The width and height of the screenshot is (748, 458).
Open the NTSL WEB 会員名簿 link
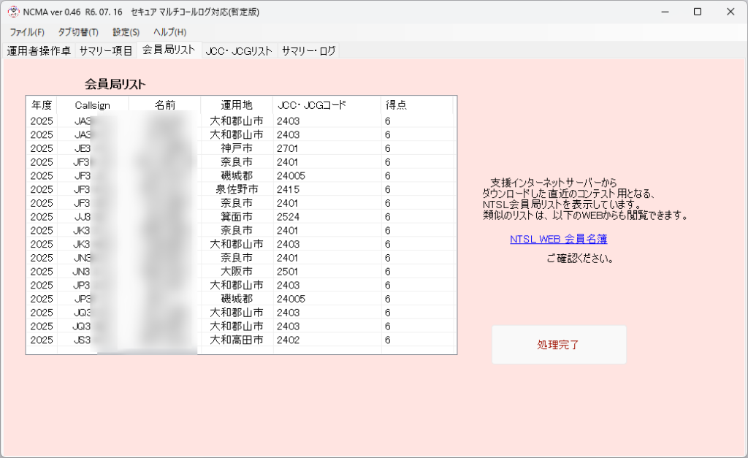[x=558, y=239]
